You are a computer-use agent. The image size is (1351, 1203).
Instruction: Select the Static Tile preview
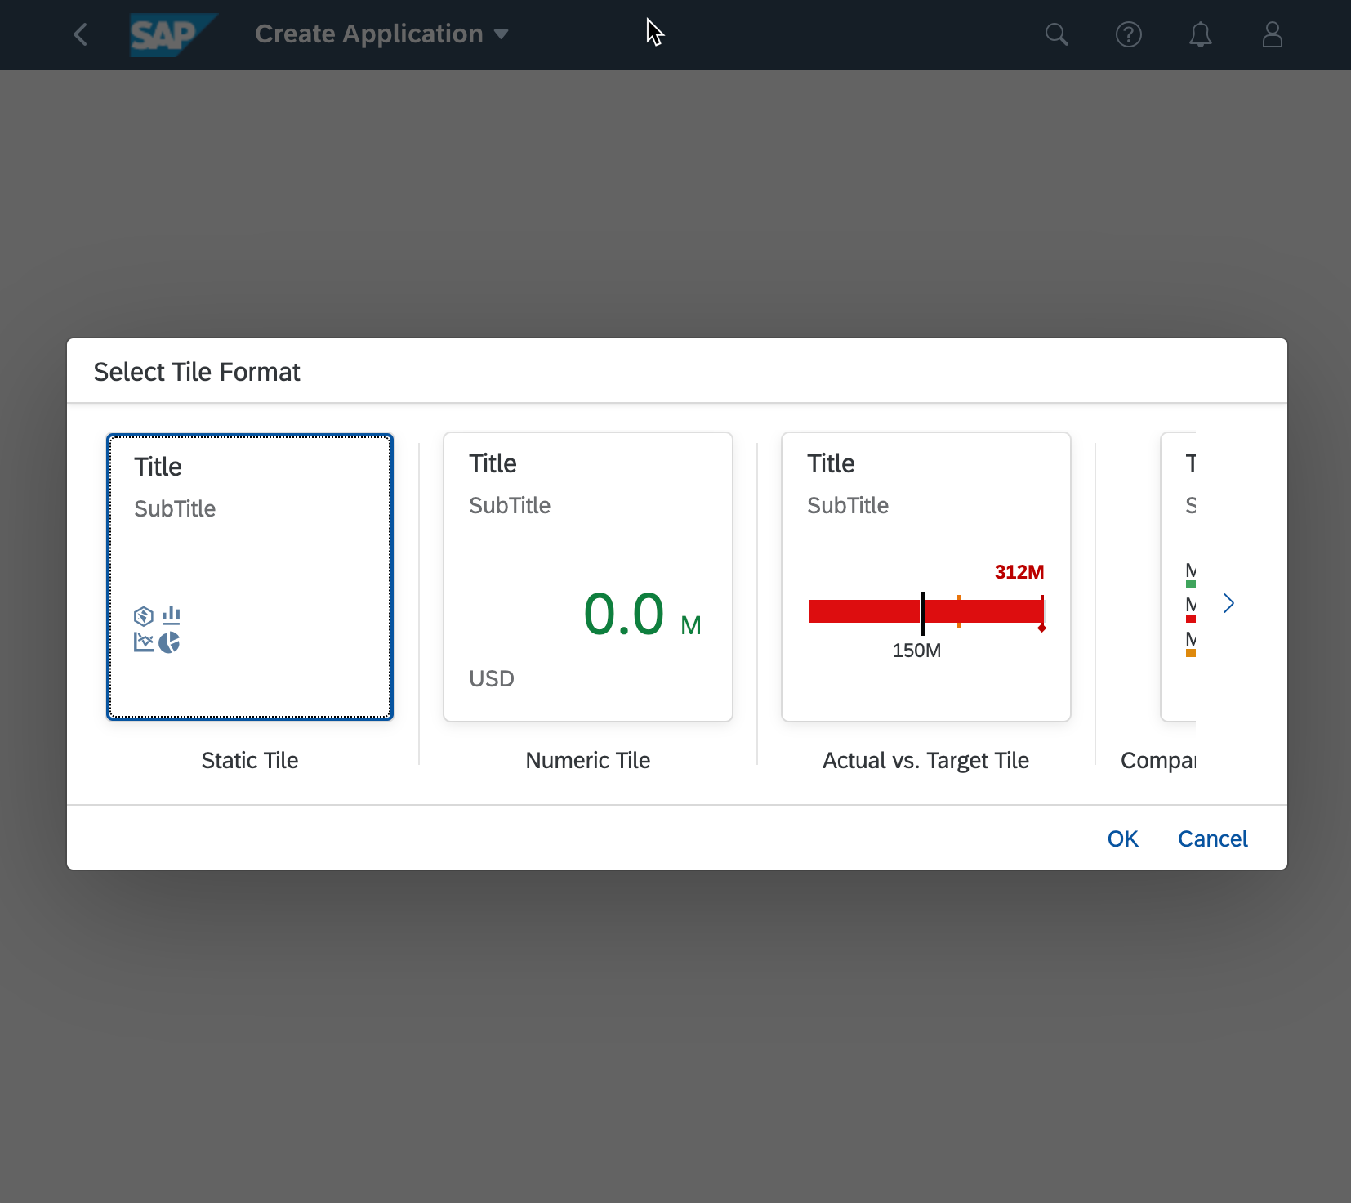(x=250, y=576)
